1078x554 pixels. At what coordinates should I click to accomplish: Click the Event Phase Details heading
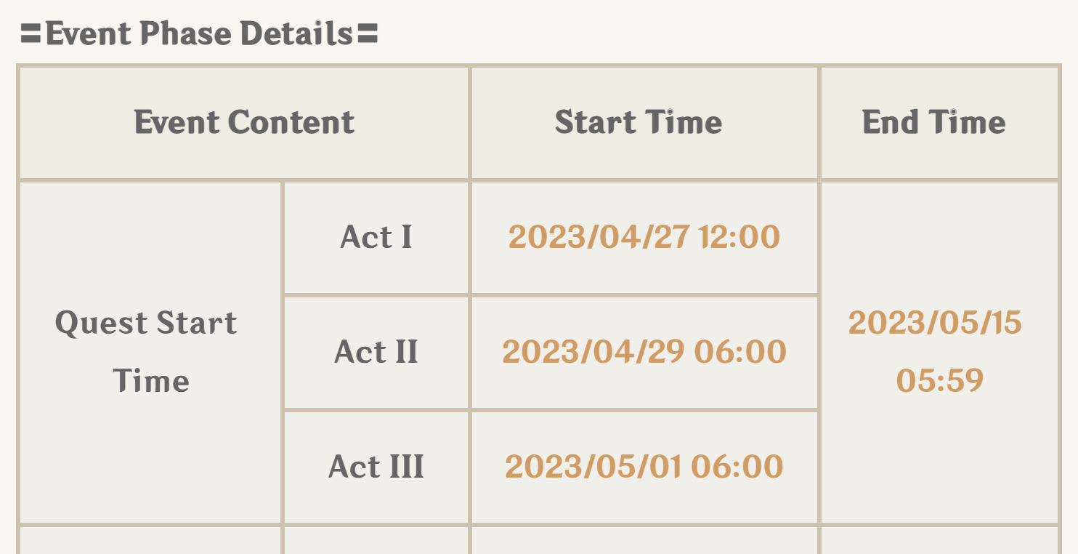tap(199, 33)
